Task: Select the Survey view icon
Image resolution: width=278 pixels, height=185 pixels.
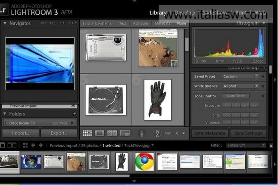Action: click(125, 133)
